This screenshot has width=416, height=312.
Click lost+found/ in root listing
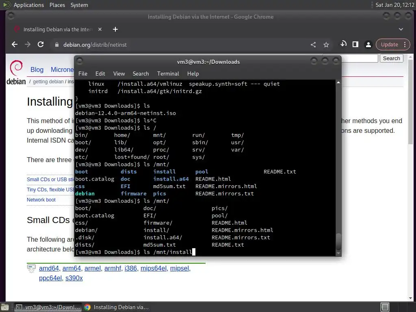132,157
